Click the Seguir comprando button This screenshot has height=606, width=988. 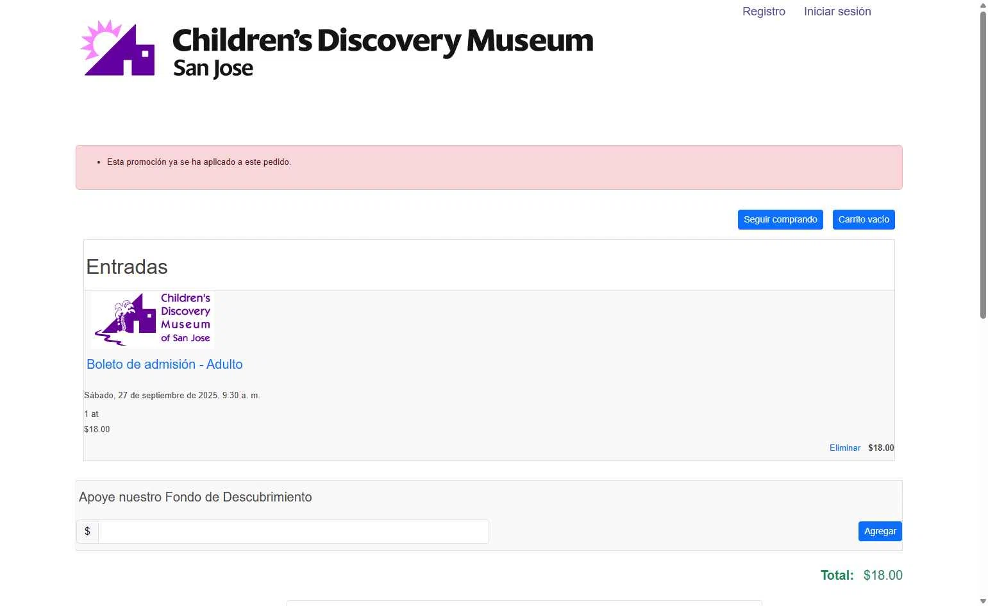[x=780, y=219]
